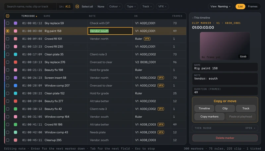Switch to Frames view
The width and height of the screenshot is (265, 151).
pos(253,7)
